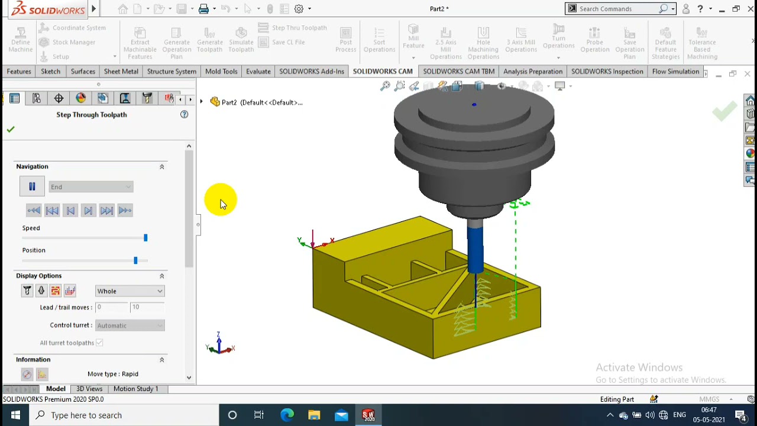Open Microsoft Edge from the taskbar

[x=287, y=415]
